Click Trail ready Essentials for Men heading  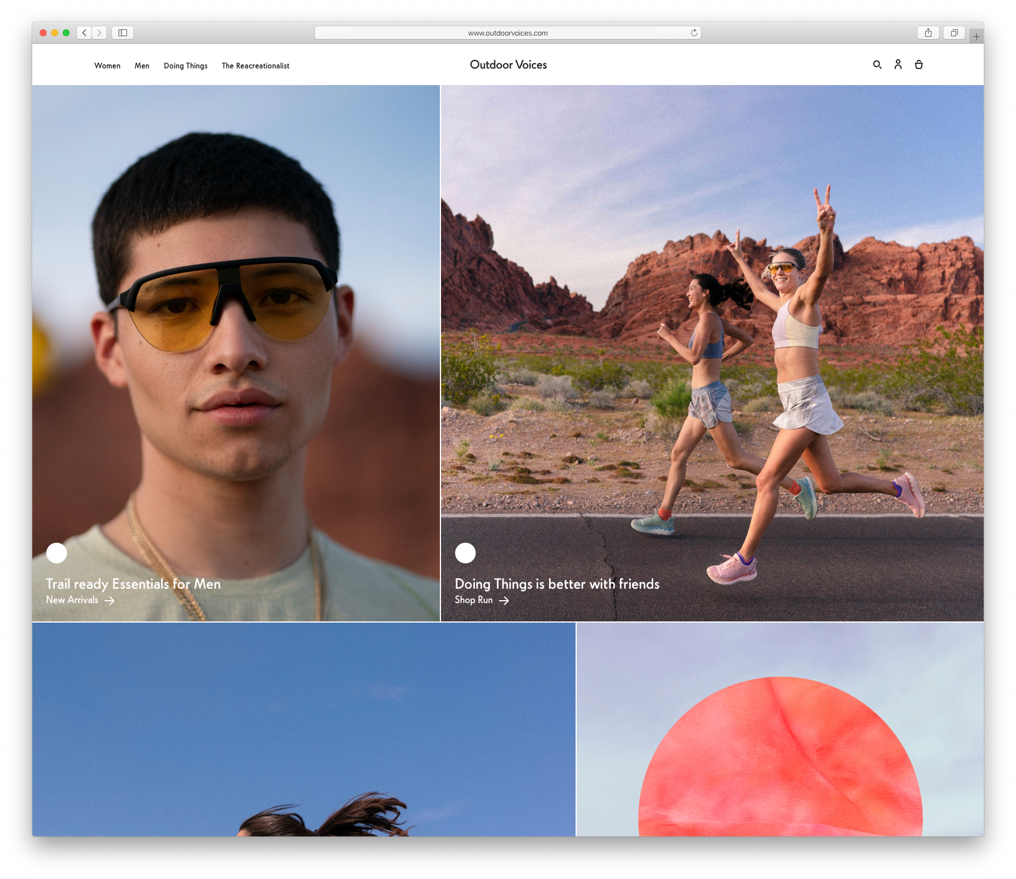[133, 584]
